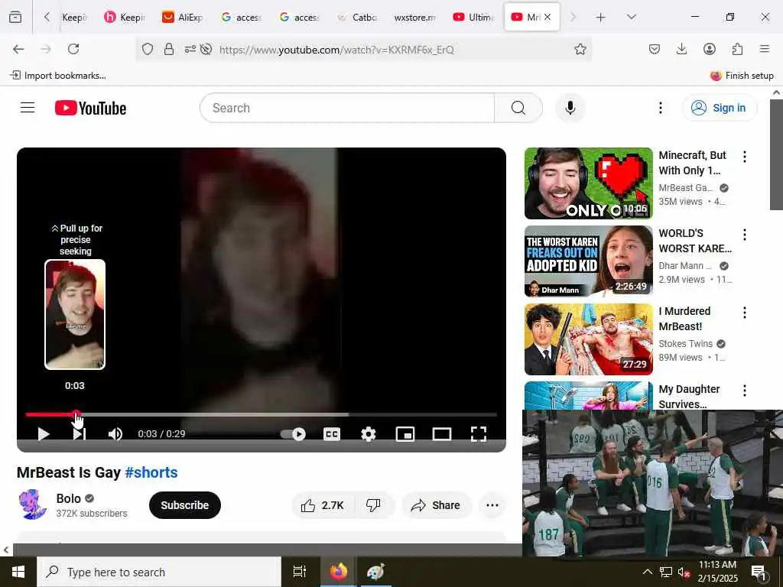Switch to the first acces Google tab
This screenshot has width=783, height=587.
click(241, 18)
